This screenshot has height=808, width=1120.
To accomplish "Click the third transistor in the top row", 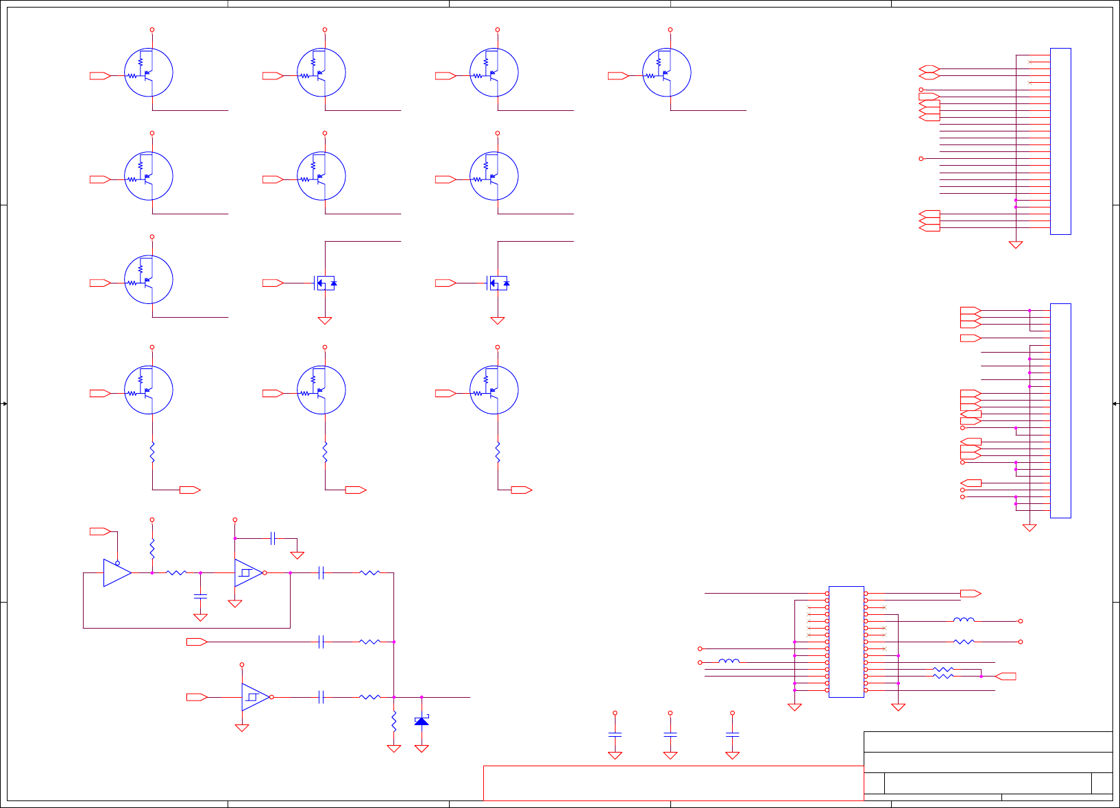I will [494, 73].
